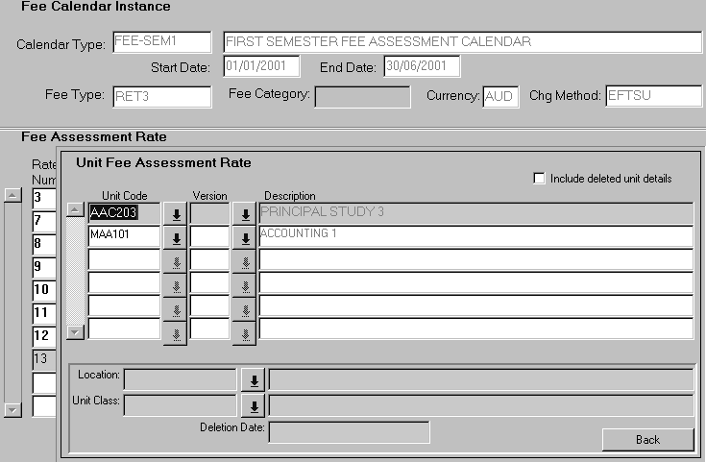Select rate number 10 row

tap(44, 289)
